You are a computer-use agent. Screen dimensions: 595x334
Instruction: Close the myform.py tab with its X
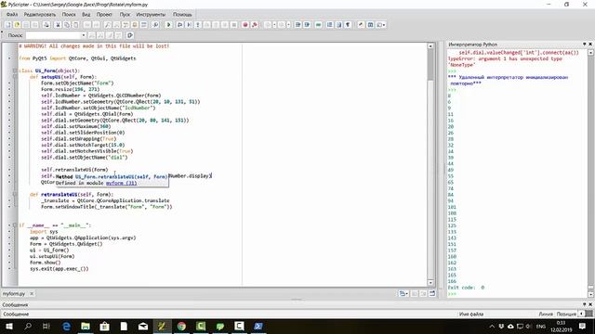click(32, 293)
